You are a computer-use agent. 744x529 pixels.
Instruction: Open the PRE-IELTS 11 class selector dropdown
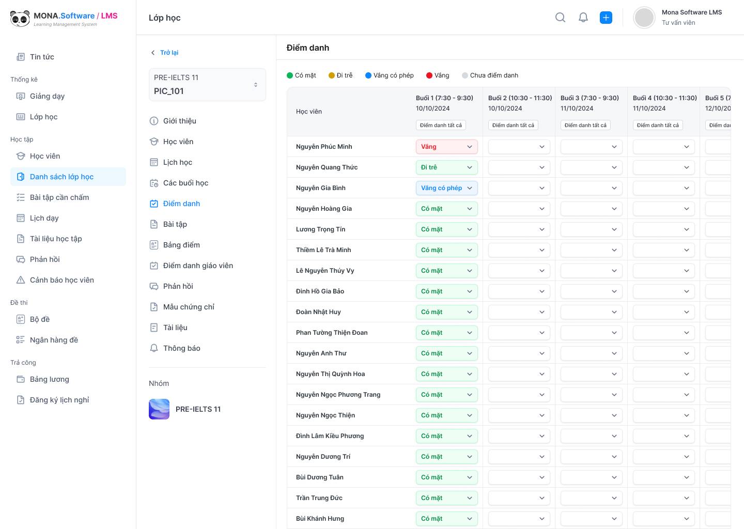pos(207,85)
